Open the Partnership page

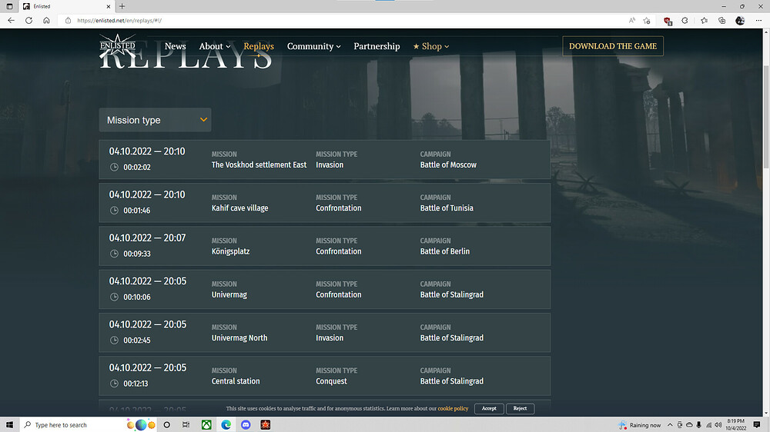pos(377,46)
